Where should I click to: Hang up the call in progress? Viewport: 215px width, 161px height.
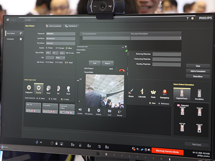pyautogui.click(x=121, y=70)
